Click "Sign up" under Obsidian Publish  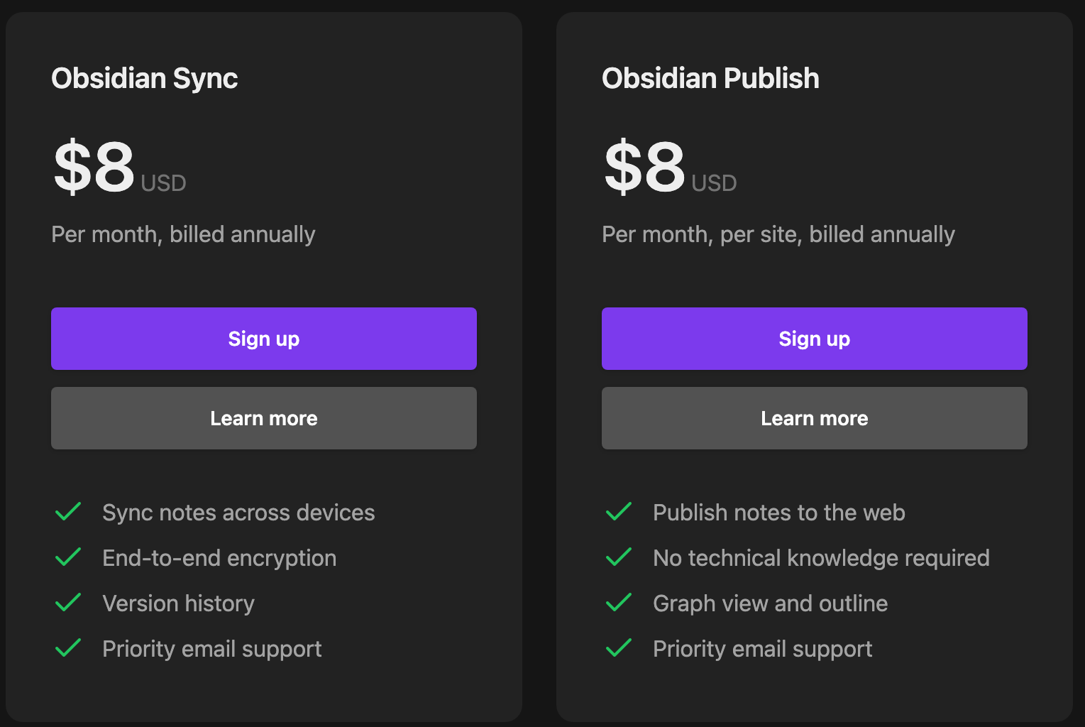[x=814, y=339]
